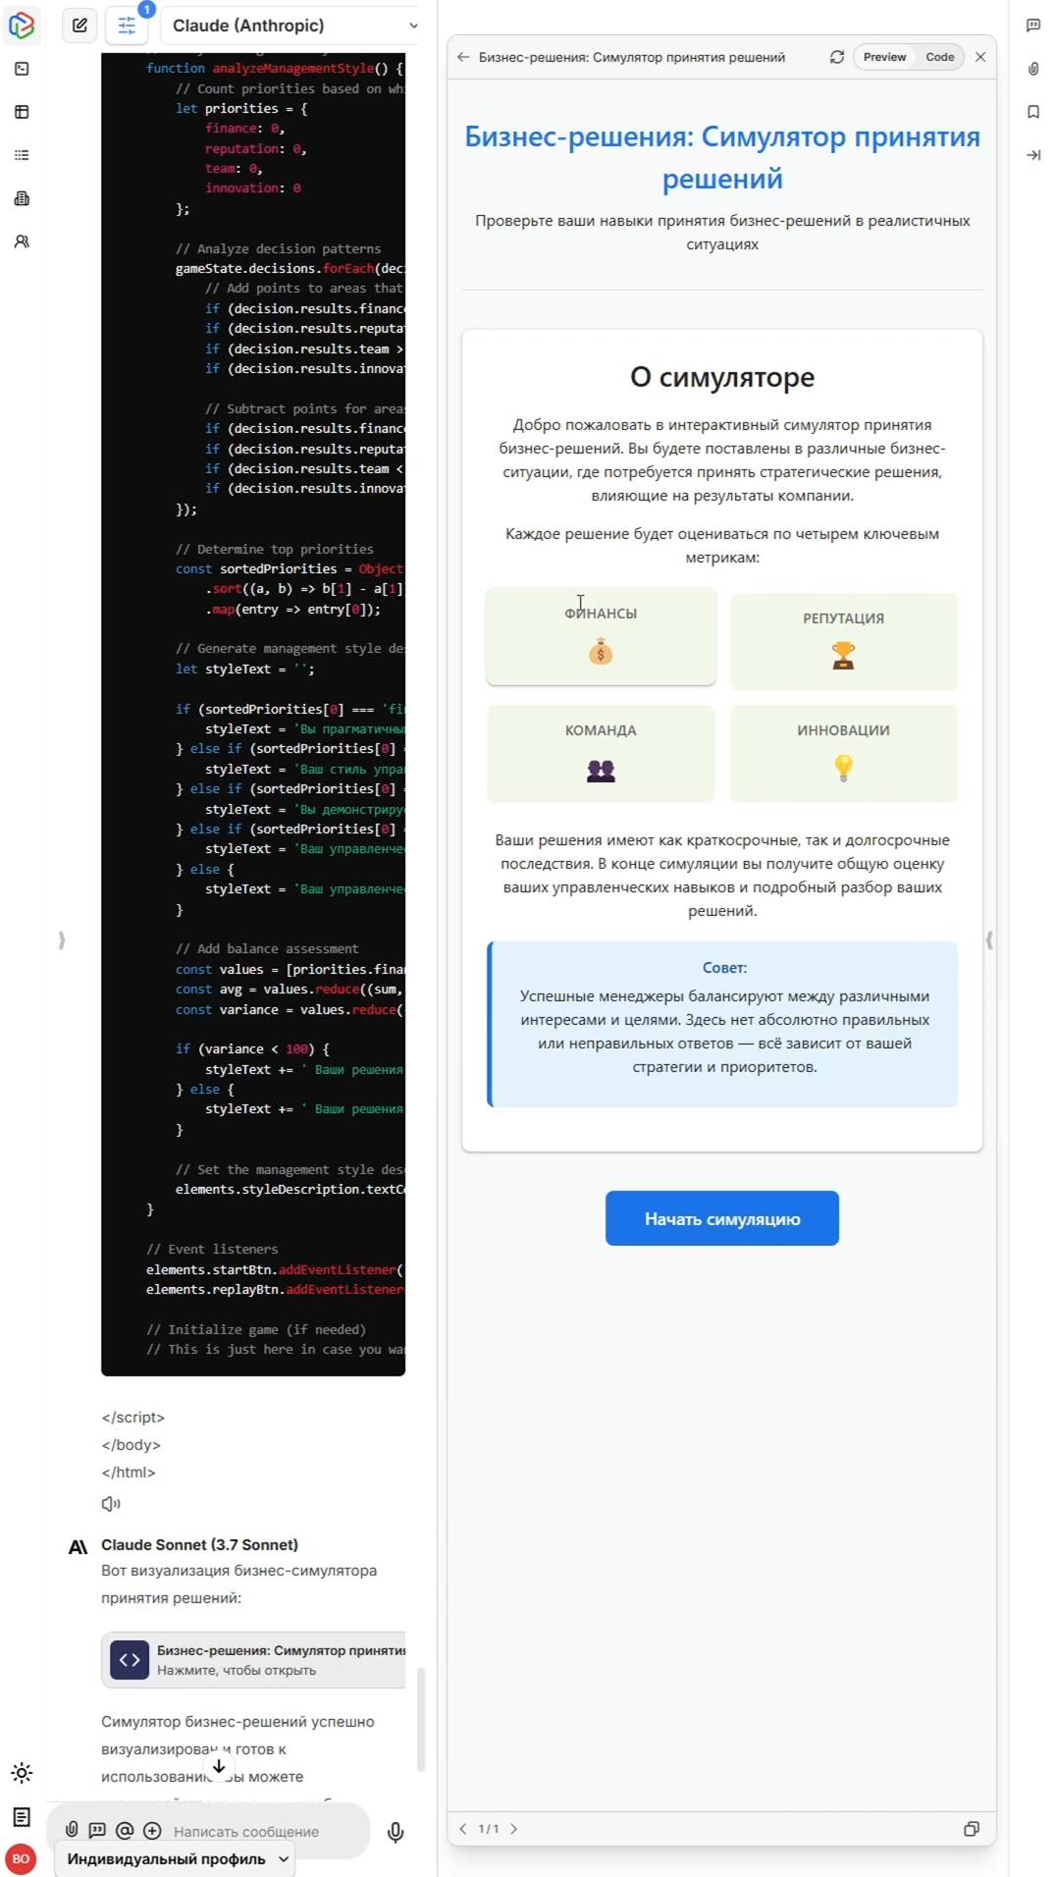Jump to latest message with down-arrow button
This screenshot has width=1054, height=1877.
pyautogui.click(x=219, y=1765)
